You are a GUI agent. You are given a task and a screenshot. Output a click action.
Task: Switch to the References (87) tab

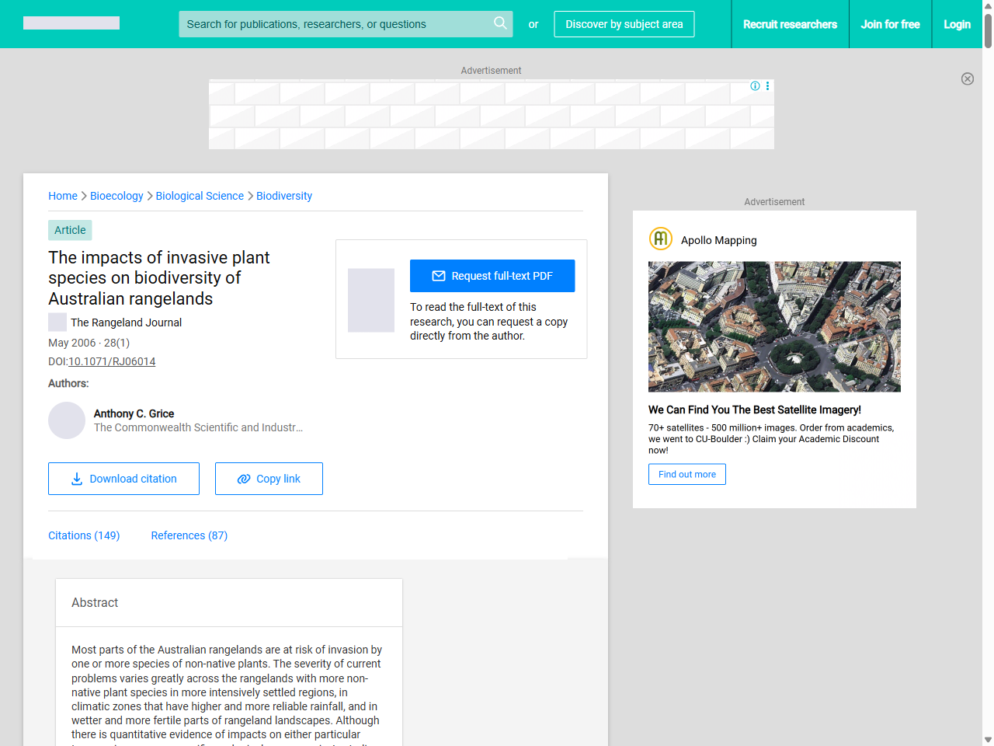click(189, 535)
